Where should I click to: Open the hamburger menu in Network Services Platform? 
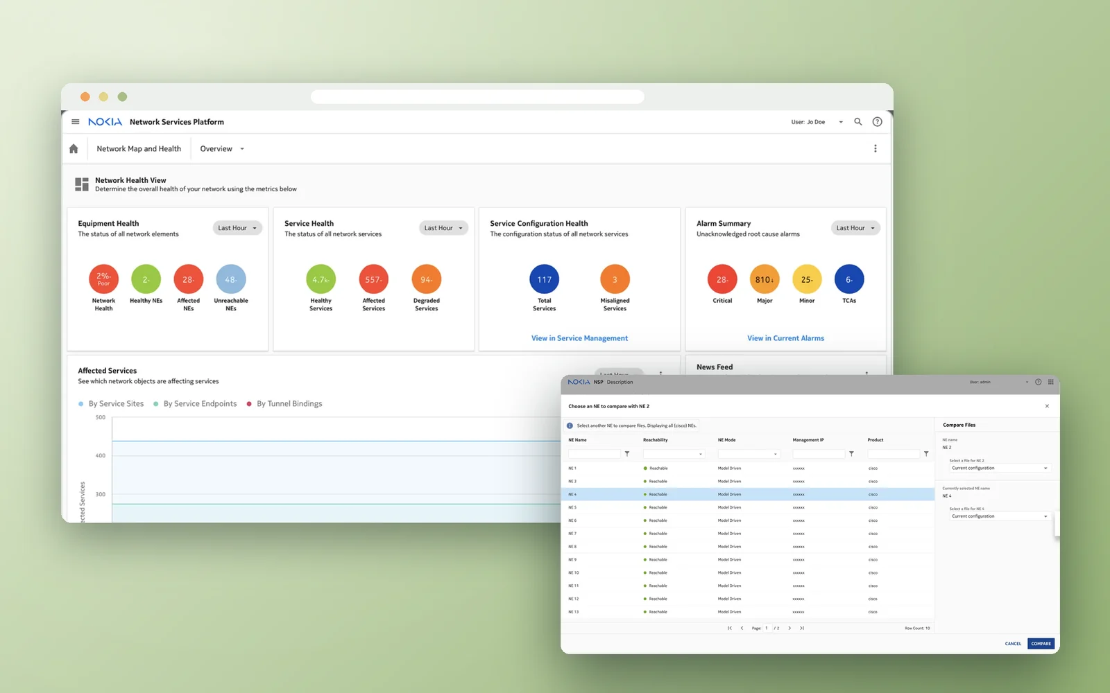76,122
